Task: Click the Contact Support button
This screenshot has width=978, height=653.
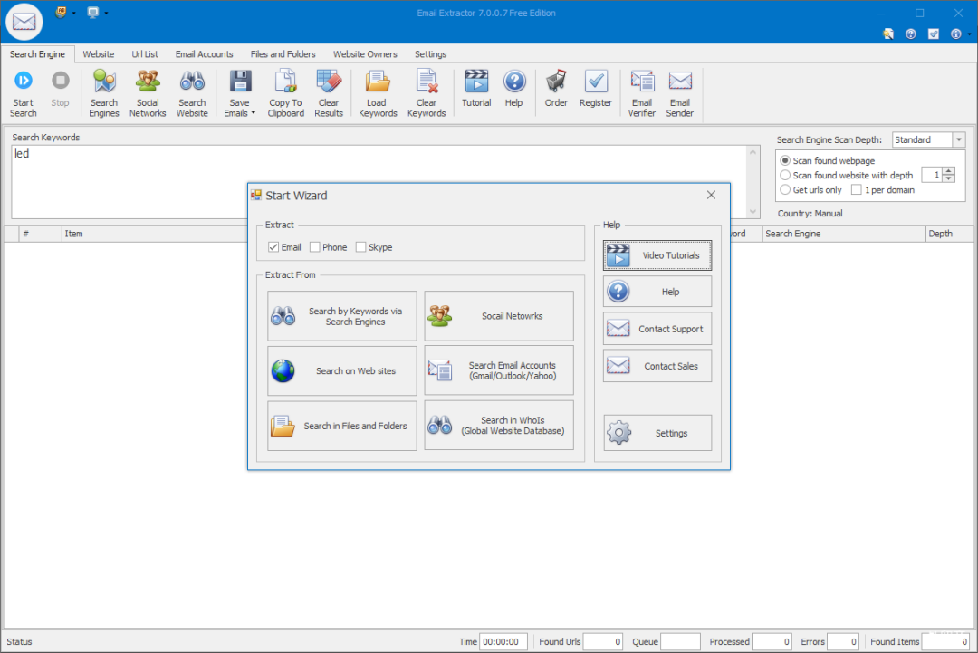Action: pyautogui.click(x=657, y=329)
